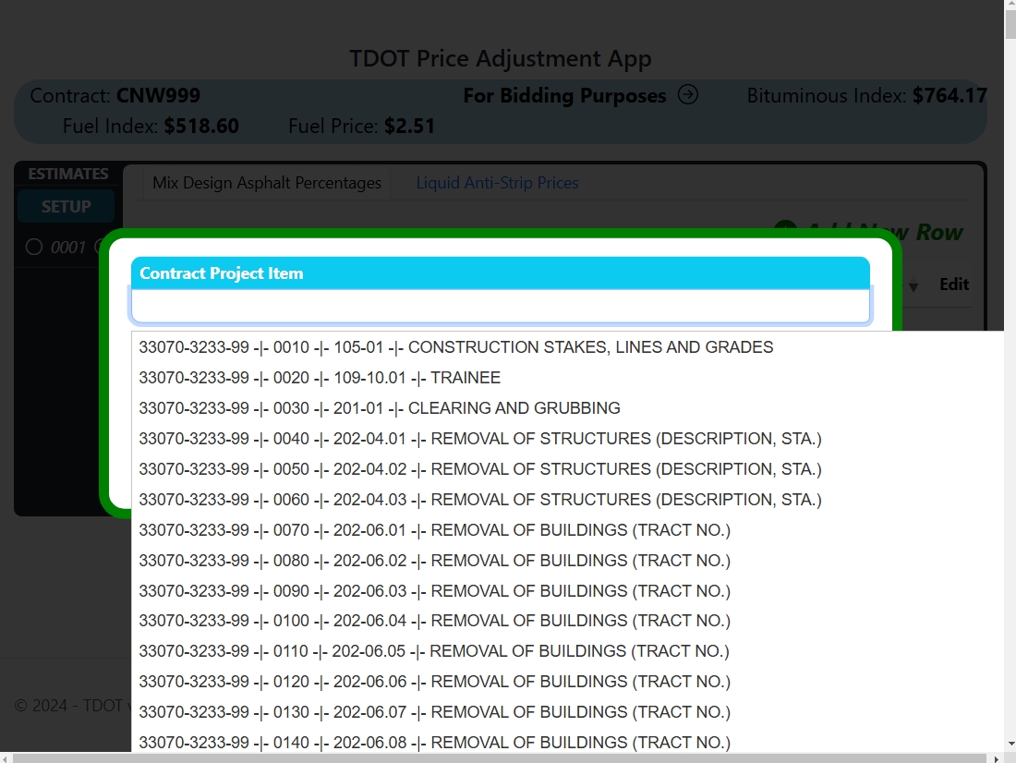1016x763 pixels.
Task: Choose item 0020 Trainee option
Action: (x=568, y=378)
